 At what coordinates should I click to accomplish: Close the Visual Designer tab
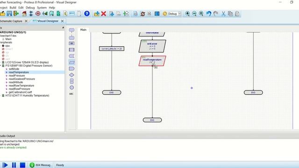(62, 21)
